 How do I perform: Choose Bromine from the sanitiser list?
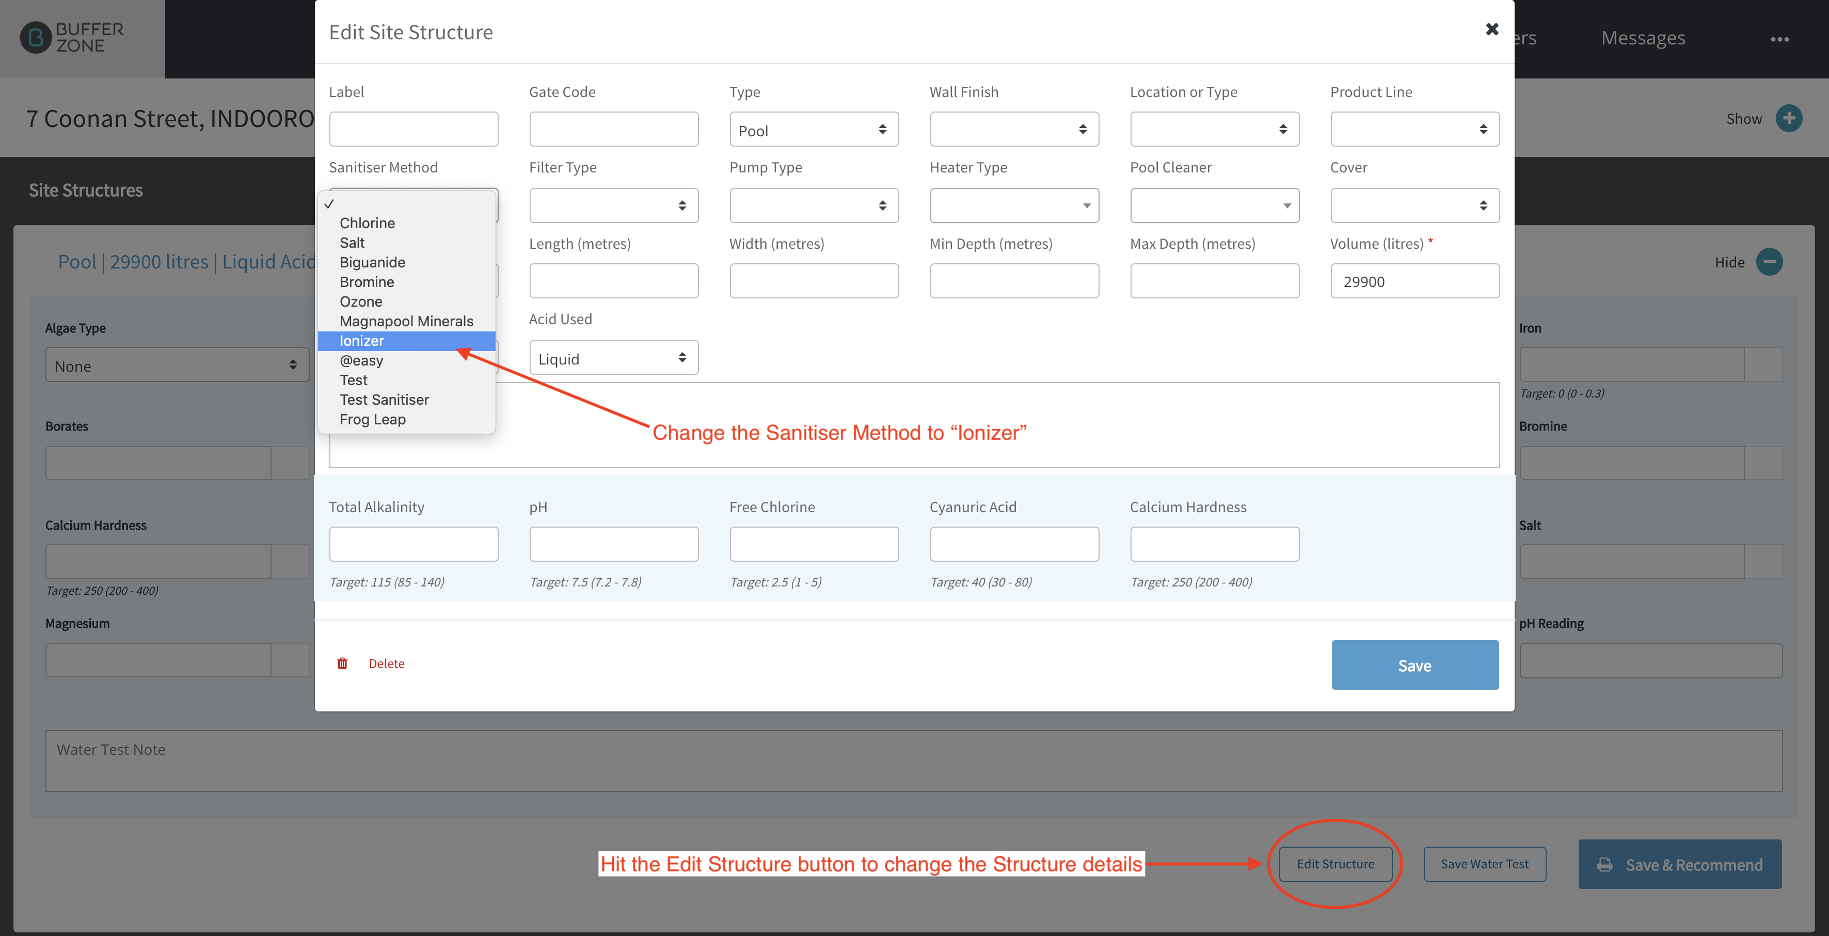(x=407, y=282)
